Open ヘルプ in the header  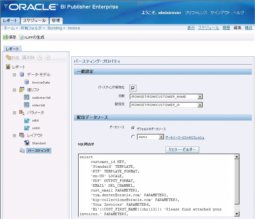239,13
